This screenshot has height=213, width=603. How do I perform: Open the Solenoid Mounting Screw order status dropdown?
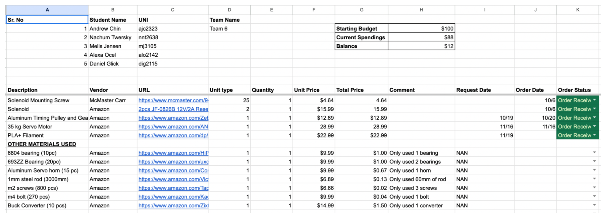pos(594,100)
